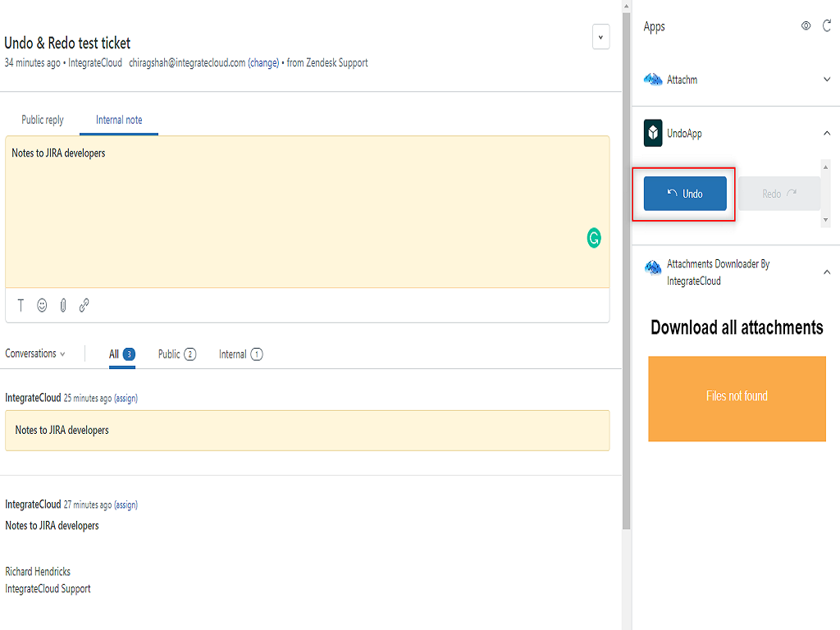Open the emoji picker icon

tap(42, 305)
